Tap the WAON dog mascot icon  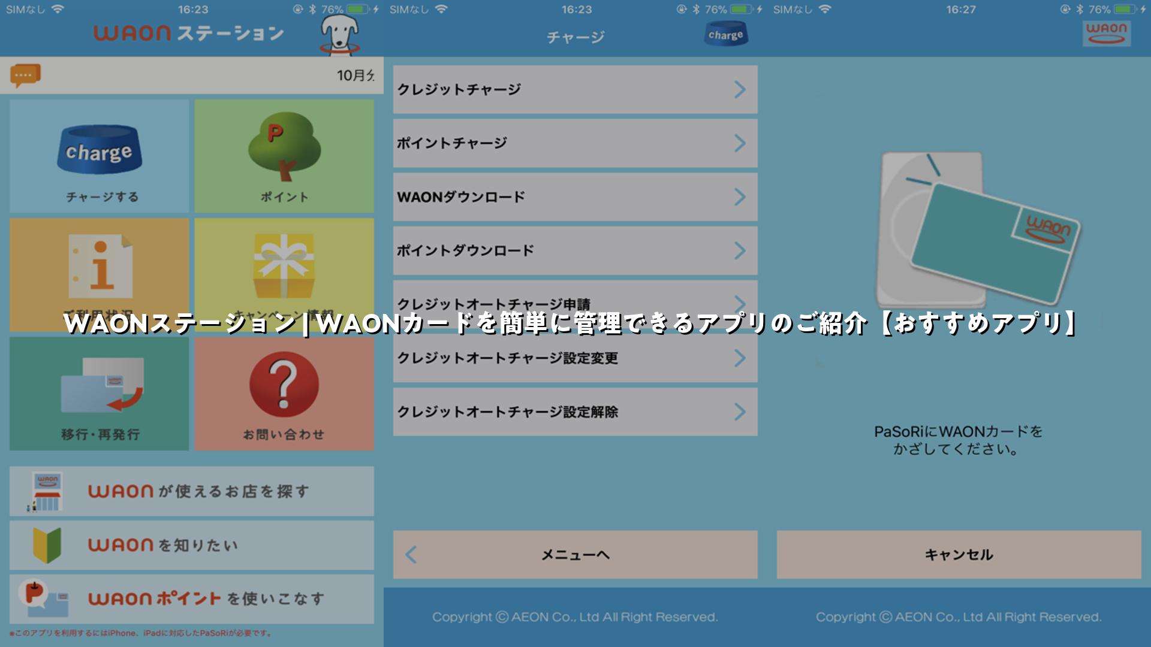[340, 35]
